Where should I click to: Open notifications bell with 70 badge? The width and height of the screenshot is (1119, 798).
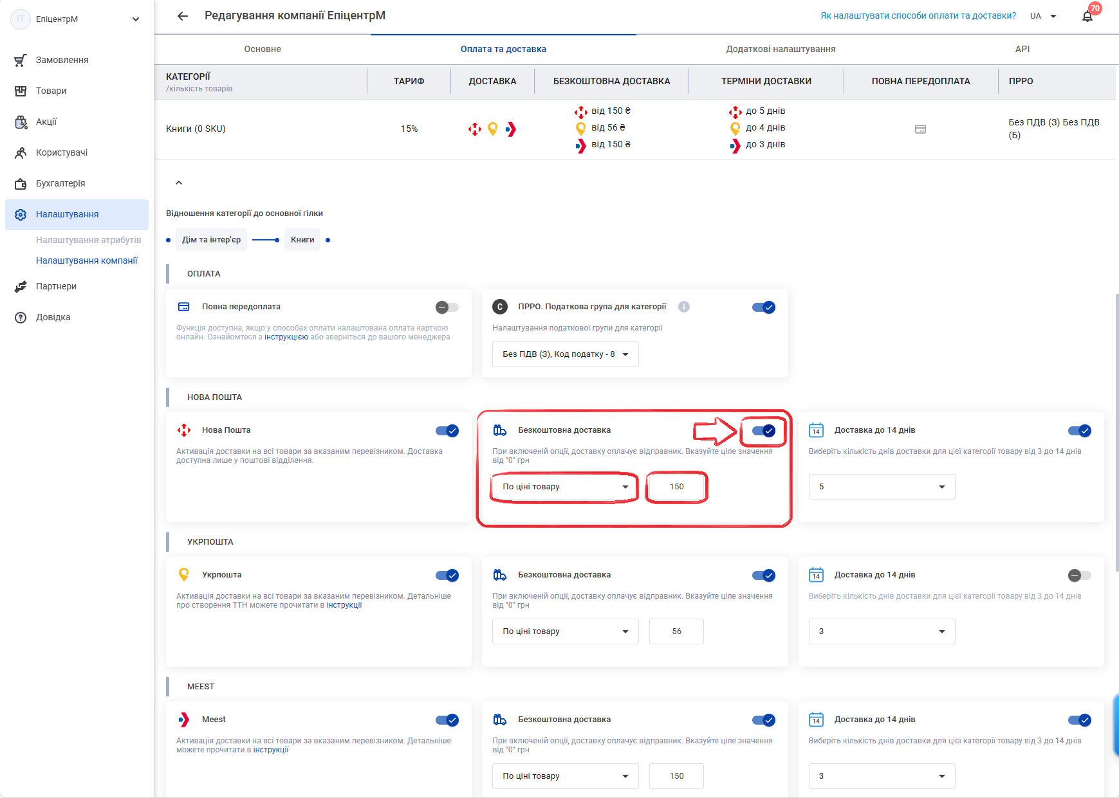[x=1087, y=16]
